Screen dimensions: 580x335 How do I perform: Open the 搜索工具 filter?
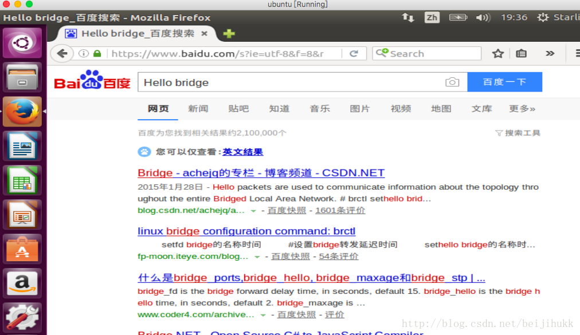518,133
